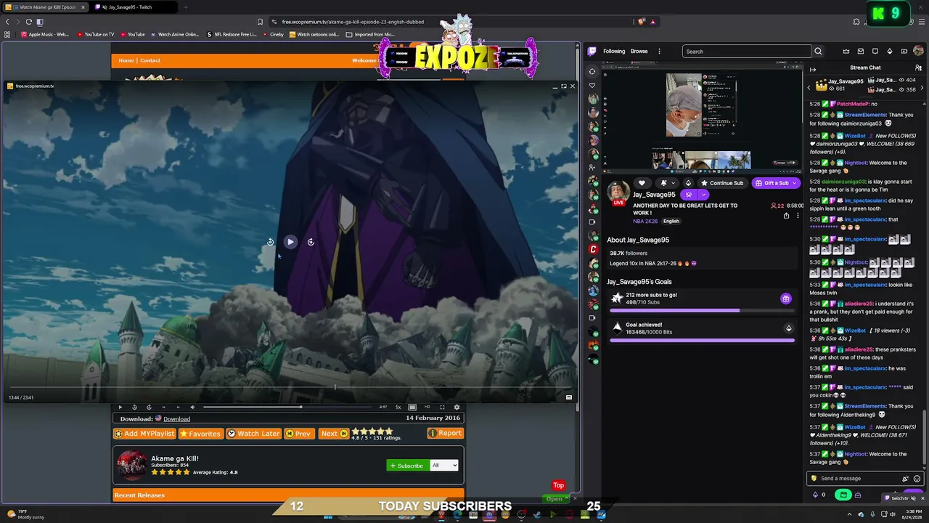Toggle follow heart for Jay_Savage95
This screenshot has width=929, height=523.
pos(642,183)
